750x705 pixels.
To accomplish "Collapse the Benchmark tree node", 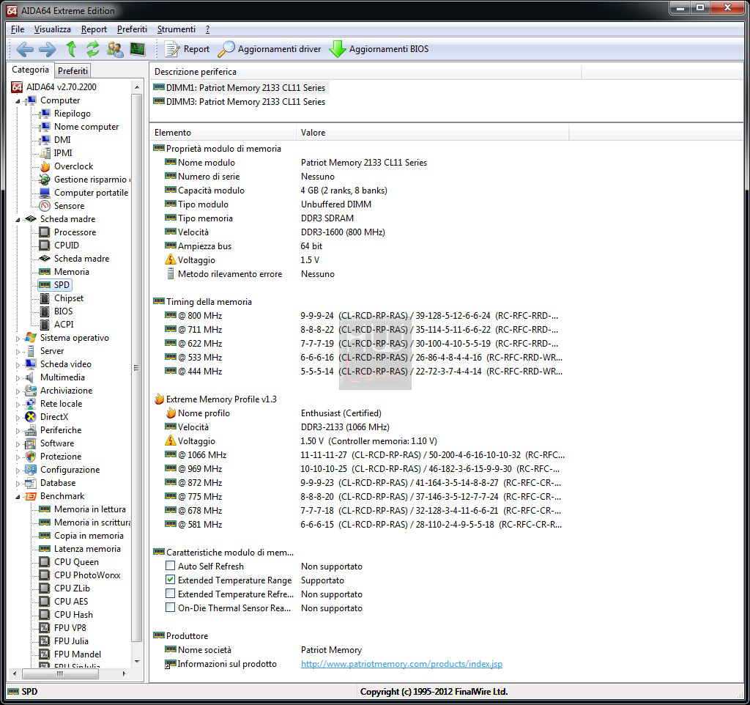I will click(x=18, y=497).
